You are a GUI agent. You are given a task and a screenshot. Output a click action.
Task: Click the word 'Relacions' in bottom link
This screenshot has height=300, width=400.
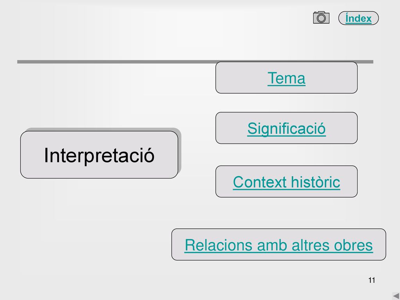point(219,245)
